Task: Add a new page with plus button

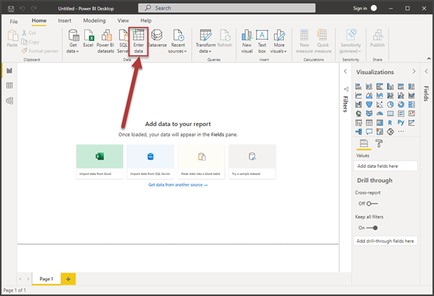Action: 68,279
